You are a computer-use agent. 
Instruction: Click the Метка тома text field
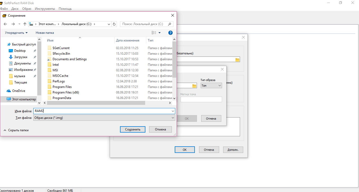(x=201, y=100)
